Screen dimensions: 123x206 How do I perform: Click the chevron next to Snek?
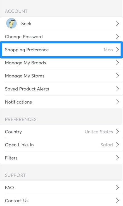coord(117,24)
